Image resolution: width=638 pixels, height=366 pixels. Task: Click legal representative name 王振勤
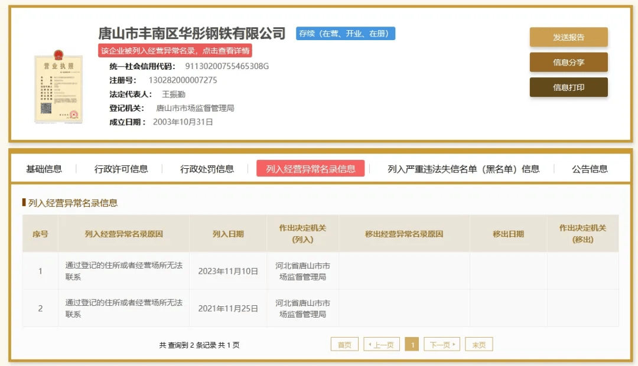click(x=174, y=94)
